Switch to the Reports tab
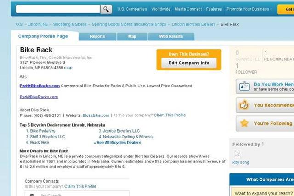Viewport: 294px width, 196px height. pos(97,36)
